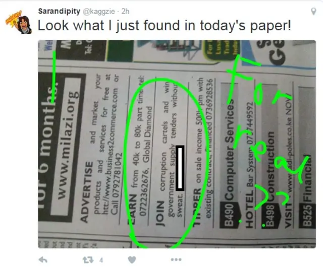Viewport: 323px width, 267px height.
Task: Like the tweet with the heart icon
Action: coord(132,260)
